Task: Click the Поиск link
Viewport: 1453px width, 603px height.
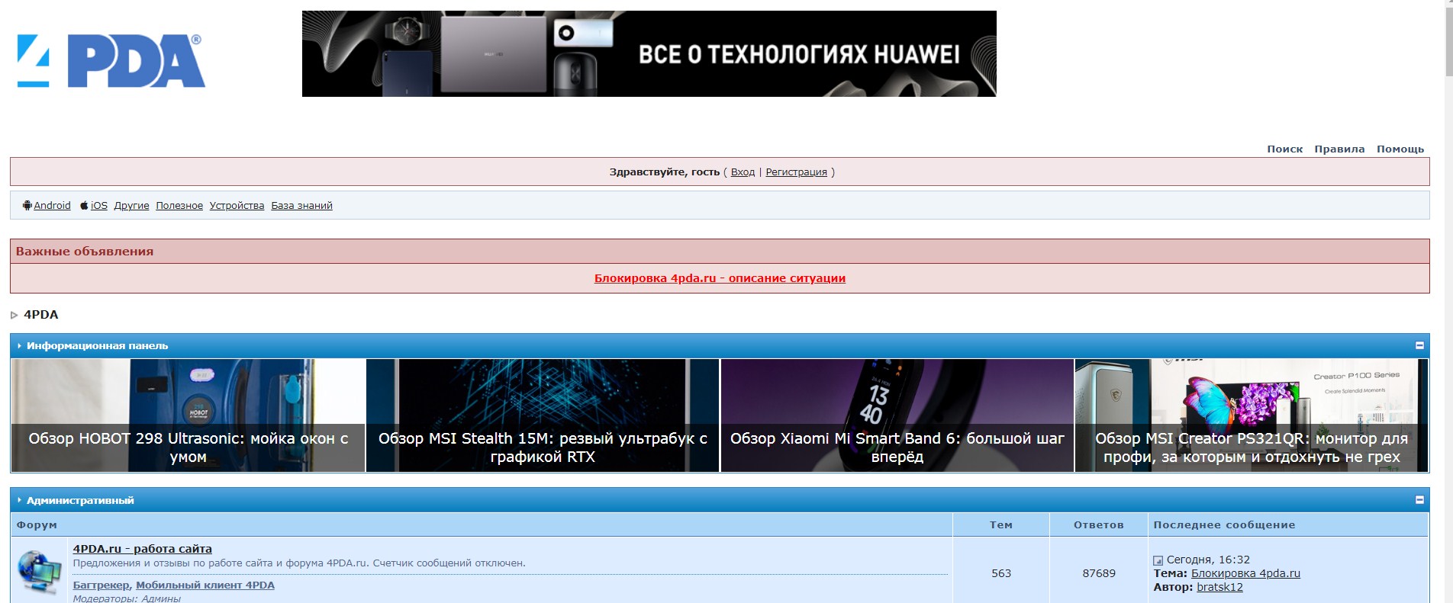Action: (1285, 149)
